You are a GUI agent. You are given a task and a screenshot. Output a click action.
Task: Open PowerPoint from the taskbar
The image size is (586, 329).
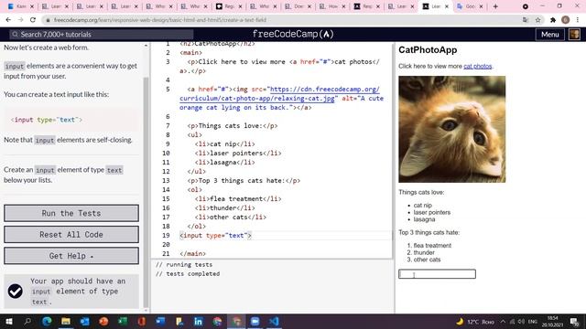coord(103,321)
